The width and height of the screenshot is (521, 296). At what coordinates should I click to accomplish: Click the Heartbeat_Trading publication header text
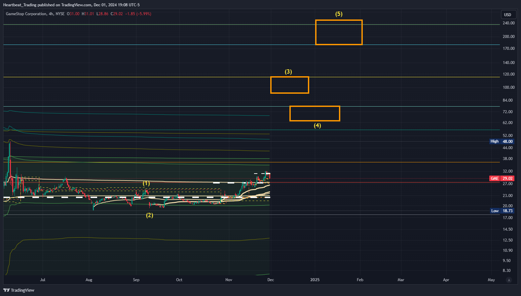point(71,5)
